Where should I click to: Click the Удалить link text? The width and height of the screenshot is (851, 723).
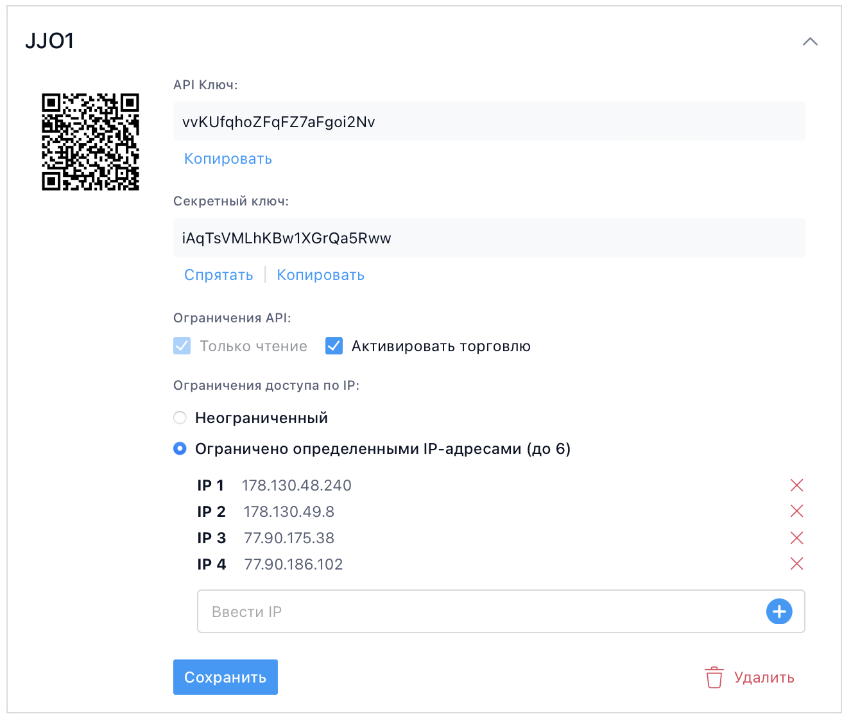click(764, 677)
